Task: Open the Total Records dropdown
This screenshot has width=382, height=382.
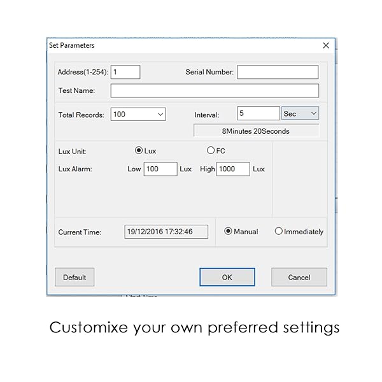Action: pos(138,115)
